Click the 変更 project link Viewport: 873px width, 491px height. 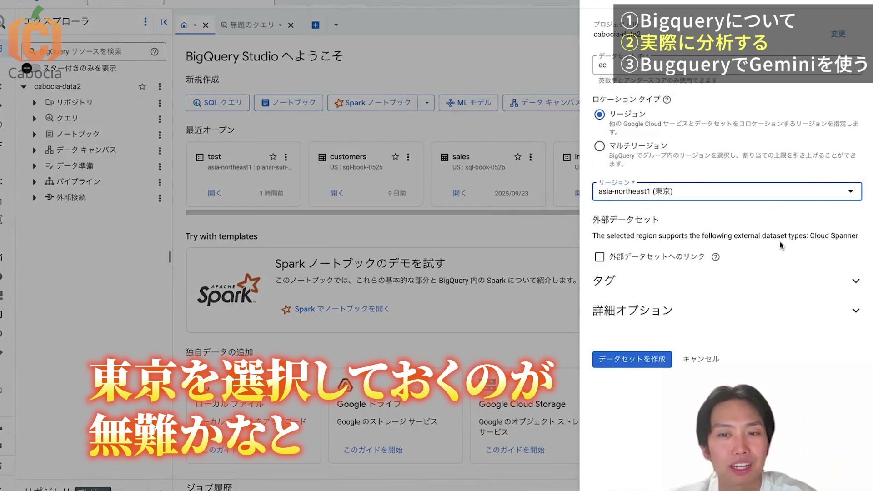[838, 34]
